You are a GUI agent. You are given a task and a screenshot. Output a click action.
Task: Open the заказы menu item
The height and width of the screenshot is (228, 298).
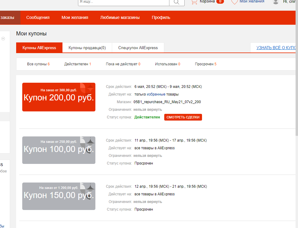tap(10, 17)
